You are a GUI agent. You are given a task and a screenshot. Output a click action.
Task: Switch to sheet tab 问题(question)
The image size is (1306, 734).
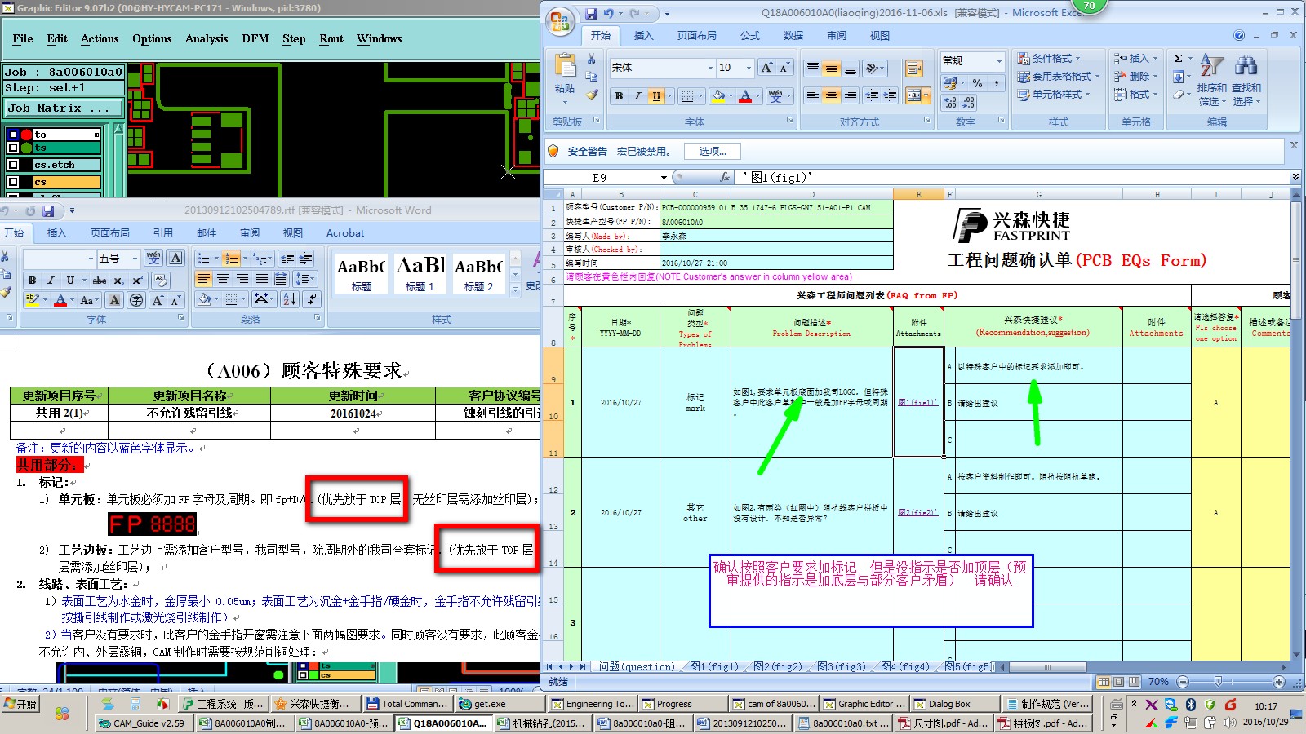pos(637,666)
